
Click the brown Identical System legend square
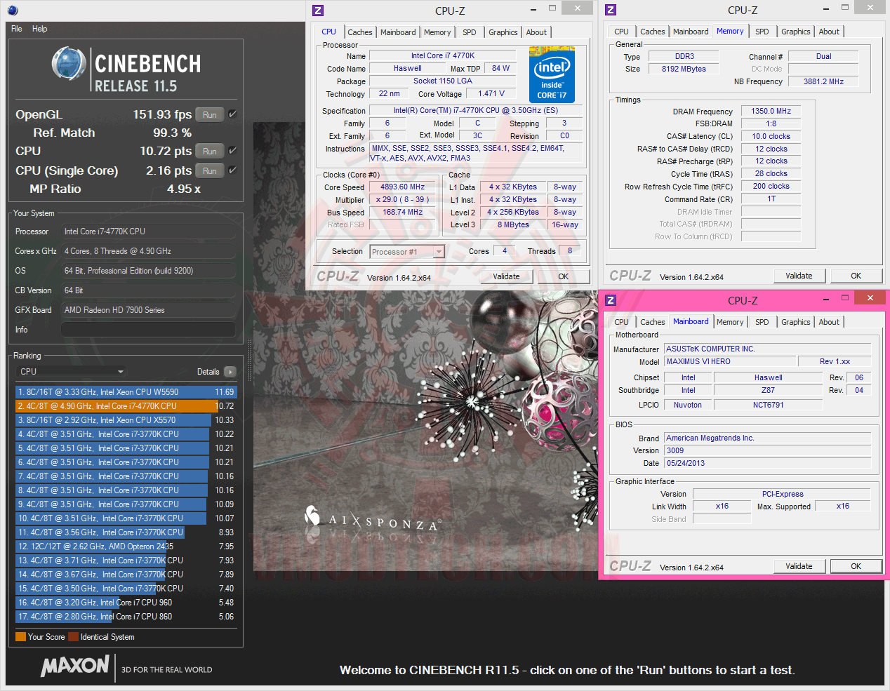pyautogui.click(x=73, y=637)
